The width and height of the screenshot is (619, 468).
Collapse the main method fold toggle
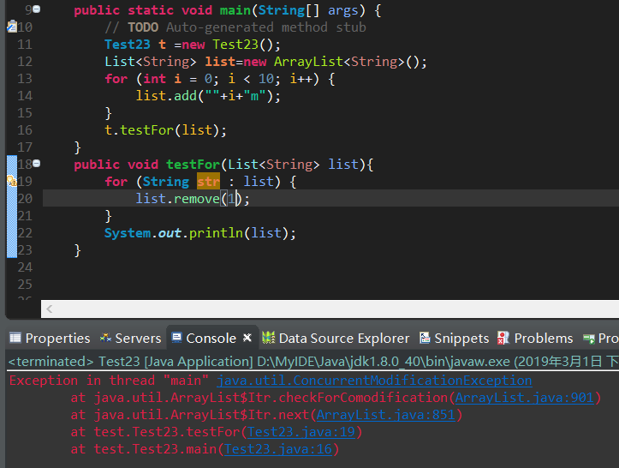tap(36, 9)
